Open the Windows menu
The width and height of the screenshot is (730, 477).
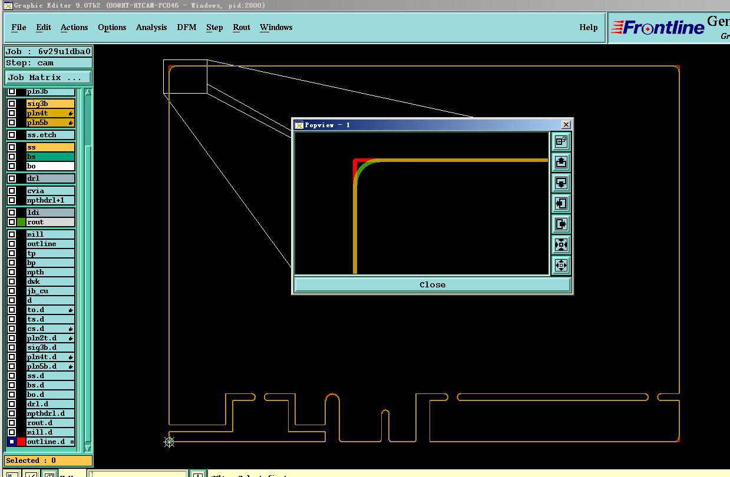[276, 27]
